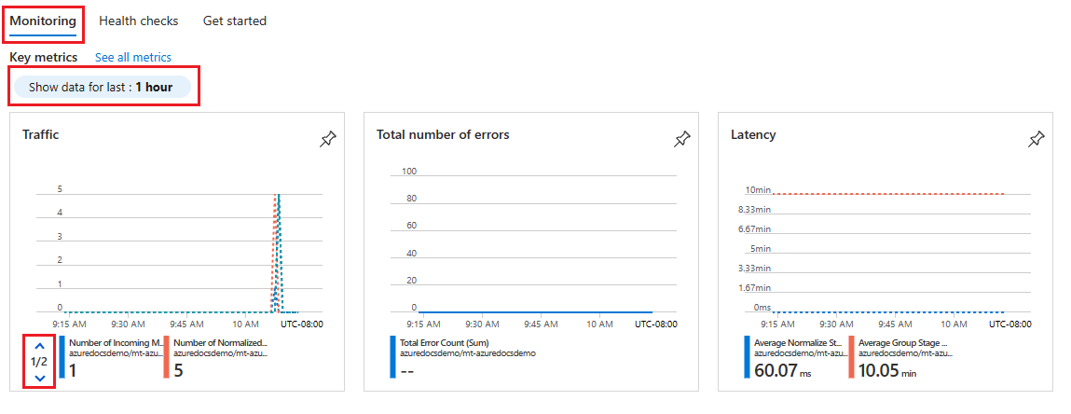The width and height of the screenshot is (1071, 414).
Task: Open the Monitoring tab
Action: click(43, 21)
